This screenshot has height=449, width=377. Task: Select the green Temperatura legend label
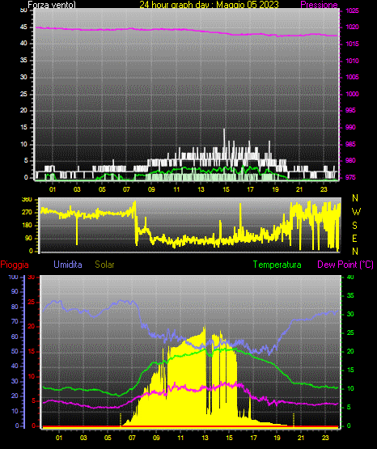coord(277,265)
